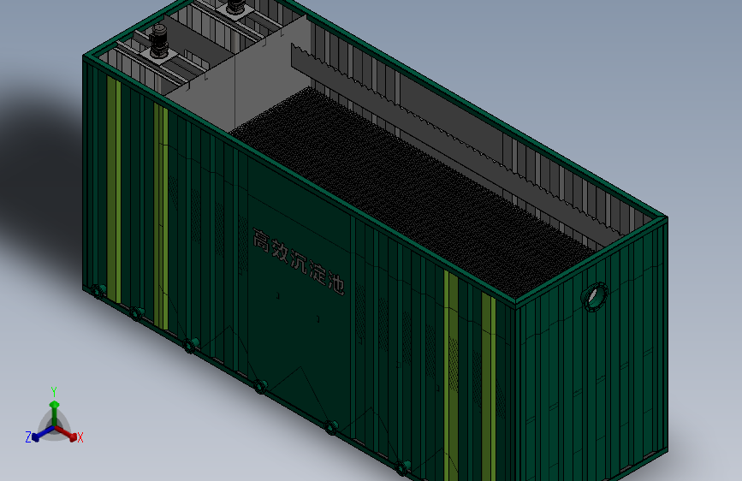This screenshot has width=742, height=481.
Task: Click the red X axis of the orientation triad
Action: click(66, 433)
